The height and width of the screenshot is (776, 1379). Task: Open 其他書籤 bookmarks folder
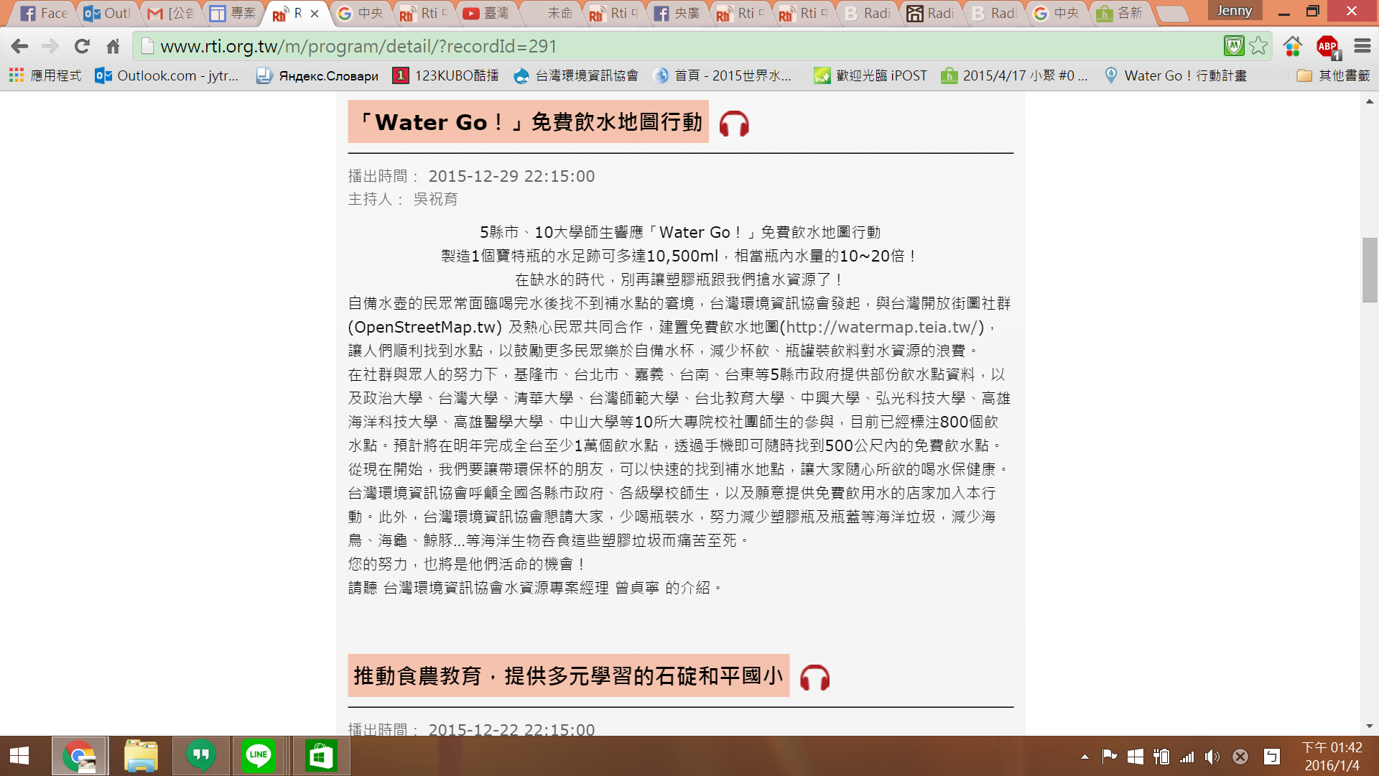tap(1334, 75)
